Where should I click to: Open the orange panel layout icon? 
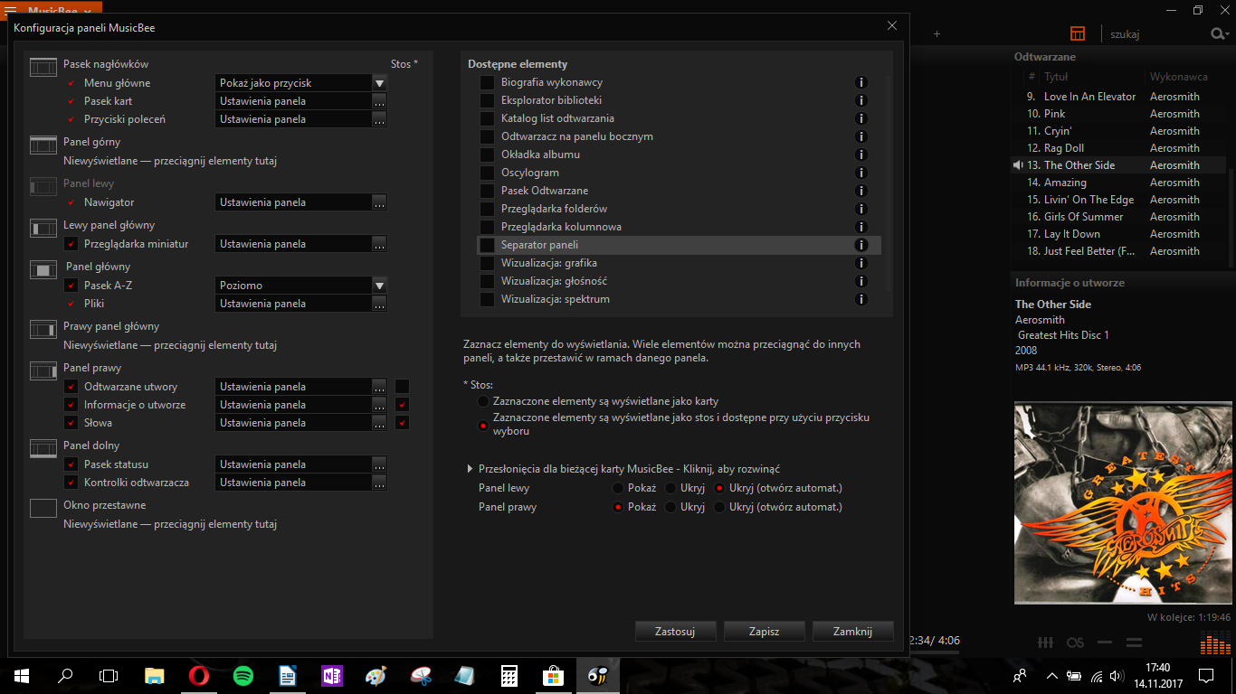[1078, 33]
